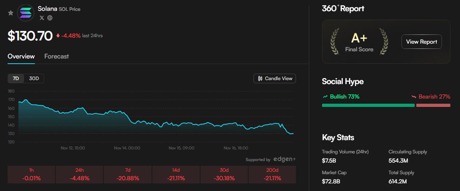Screen dimensions: 460x191
Task: Click the View Report button
Action: [421, 42]
